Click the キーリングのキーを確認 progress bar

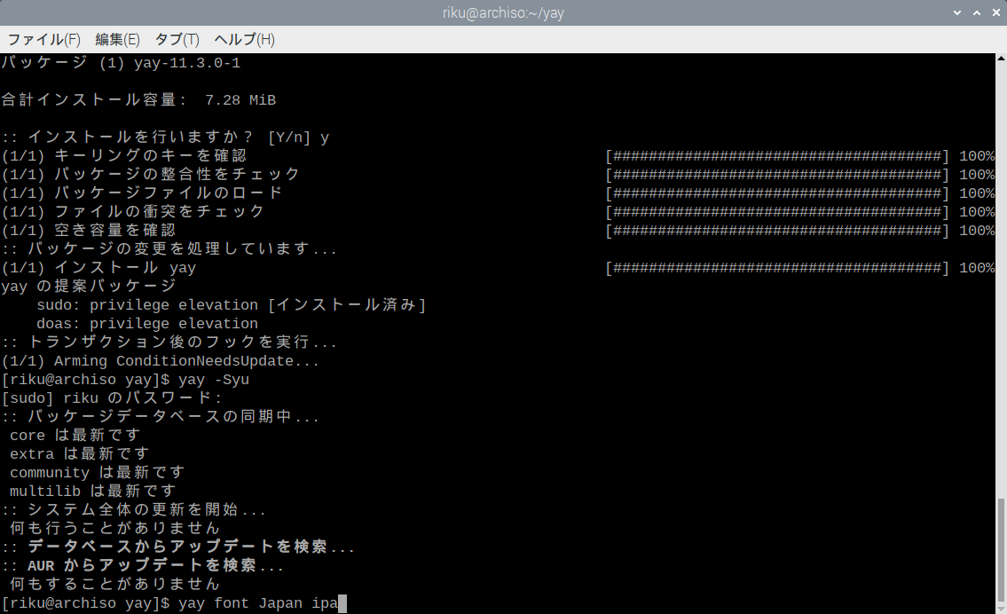tap(776, 155)
